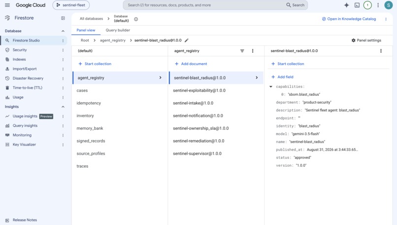
Task: Open Import/Export page
Action: point(25,69)
